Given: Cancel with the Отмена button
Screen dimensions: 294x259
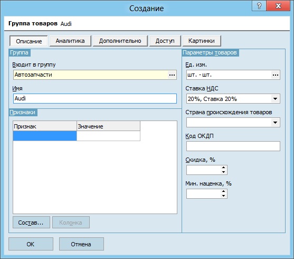Looking at the screenshot, I should [x=81, y=244].
